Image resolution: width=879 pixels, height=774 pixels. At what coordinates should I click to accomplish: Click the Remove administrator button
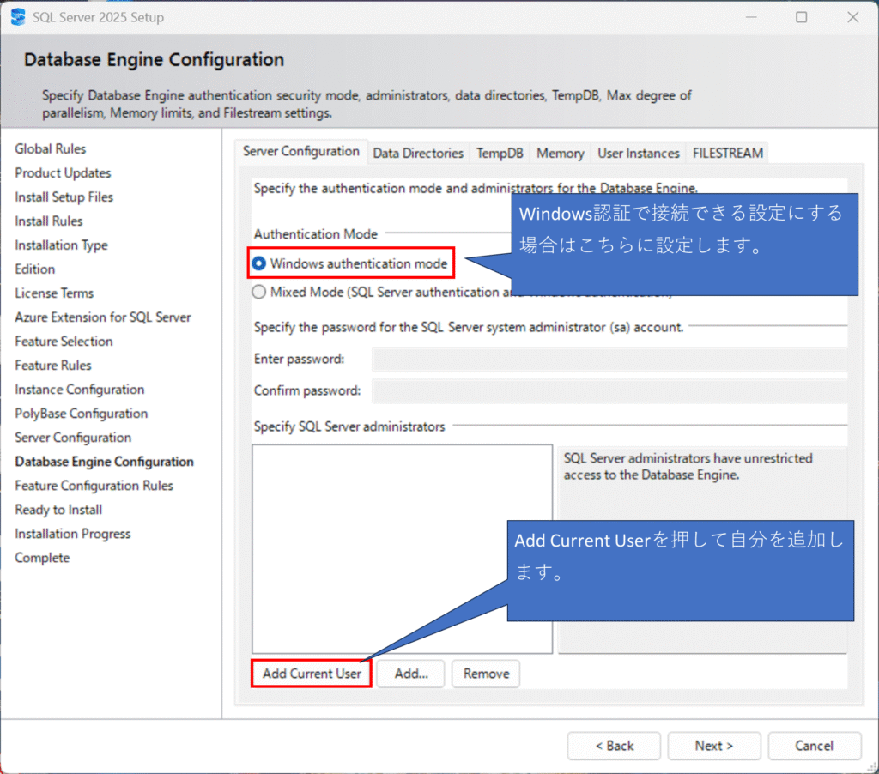[486, 674]
